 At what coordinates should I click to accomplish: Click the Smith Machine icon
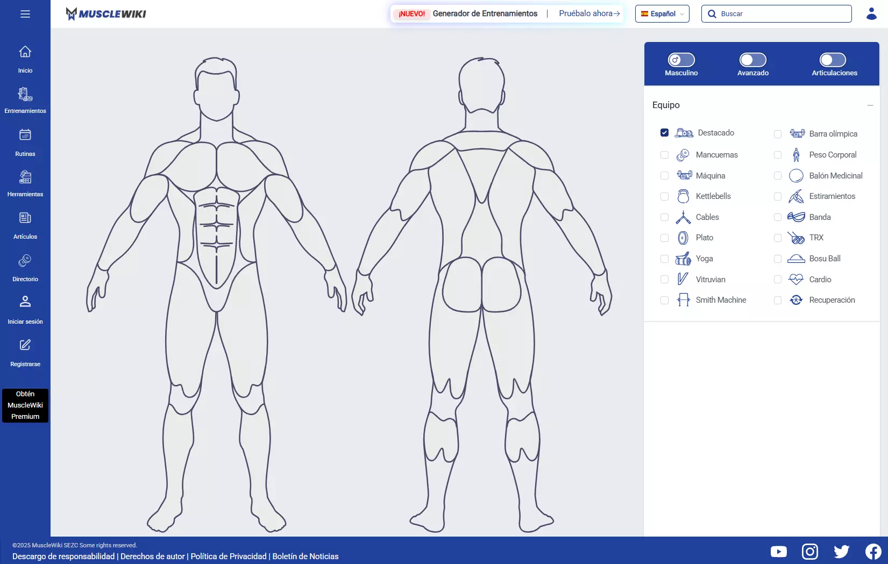point(683,300)
